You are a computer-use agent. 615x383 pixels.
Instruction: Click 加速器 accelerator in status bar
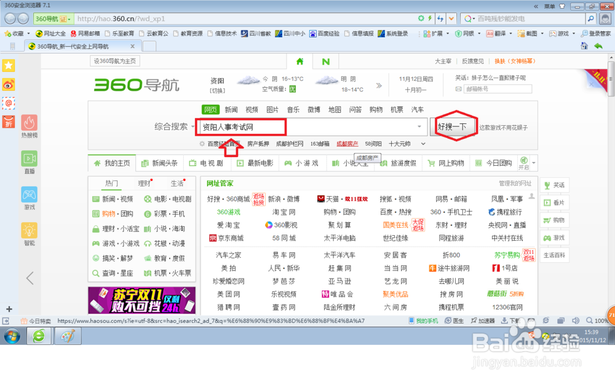tap(483, 321)
